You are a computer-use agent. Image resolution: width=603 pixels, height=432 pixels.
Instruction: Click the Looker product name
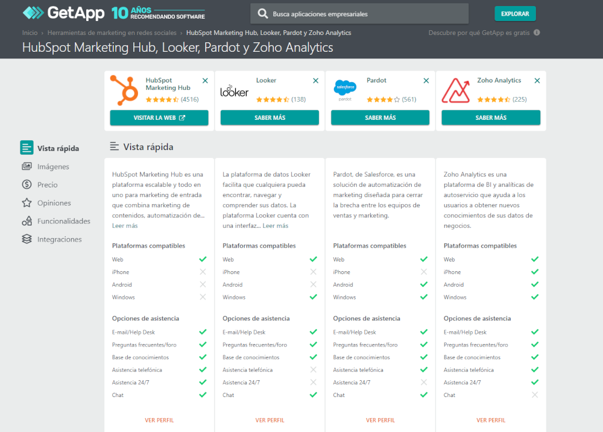[266, 80]
